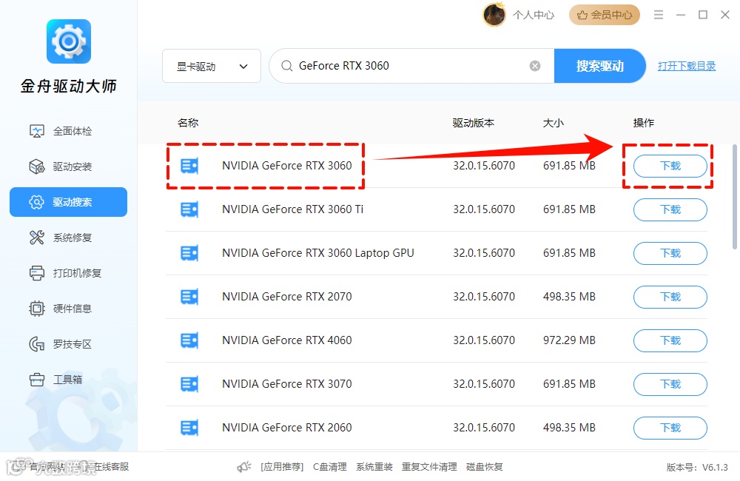Maximize the window

(x=703, y=15)
